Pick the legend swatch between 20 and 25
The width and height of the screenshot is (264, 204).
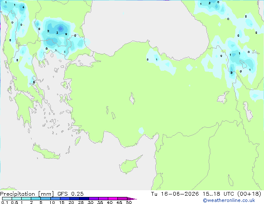click(x=75, y=199)
